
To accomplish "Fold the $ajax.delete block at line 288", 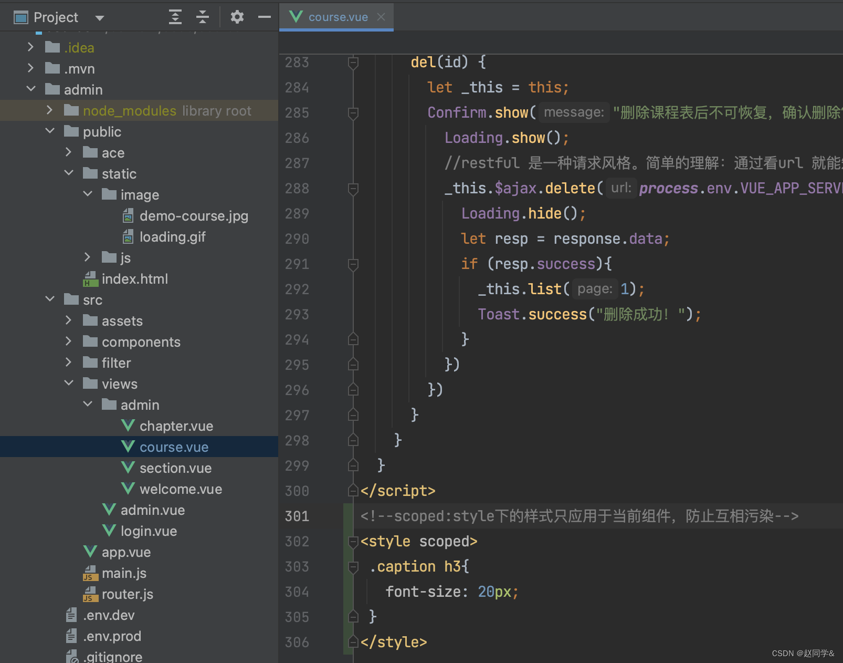I will pos(353,189).
